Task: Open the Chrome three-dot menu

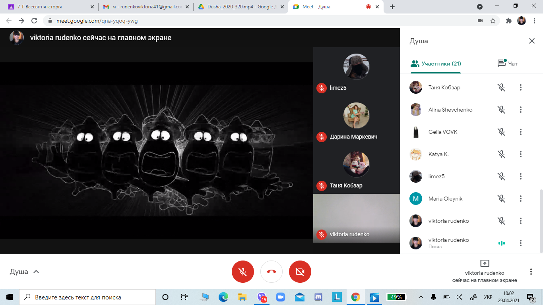Action: 534,21
